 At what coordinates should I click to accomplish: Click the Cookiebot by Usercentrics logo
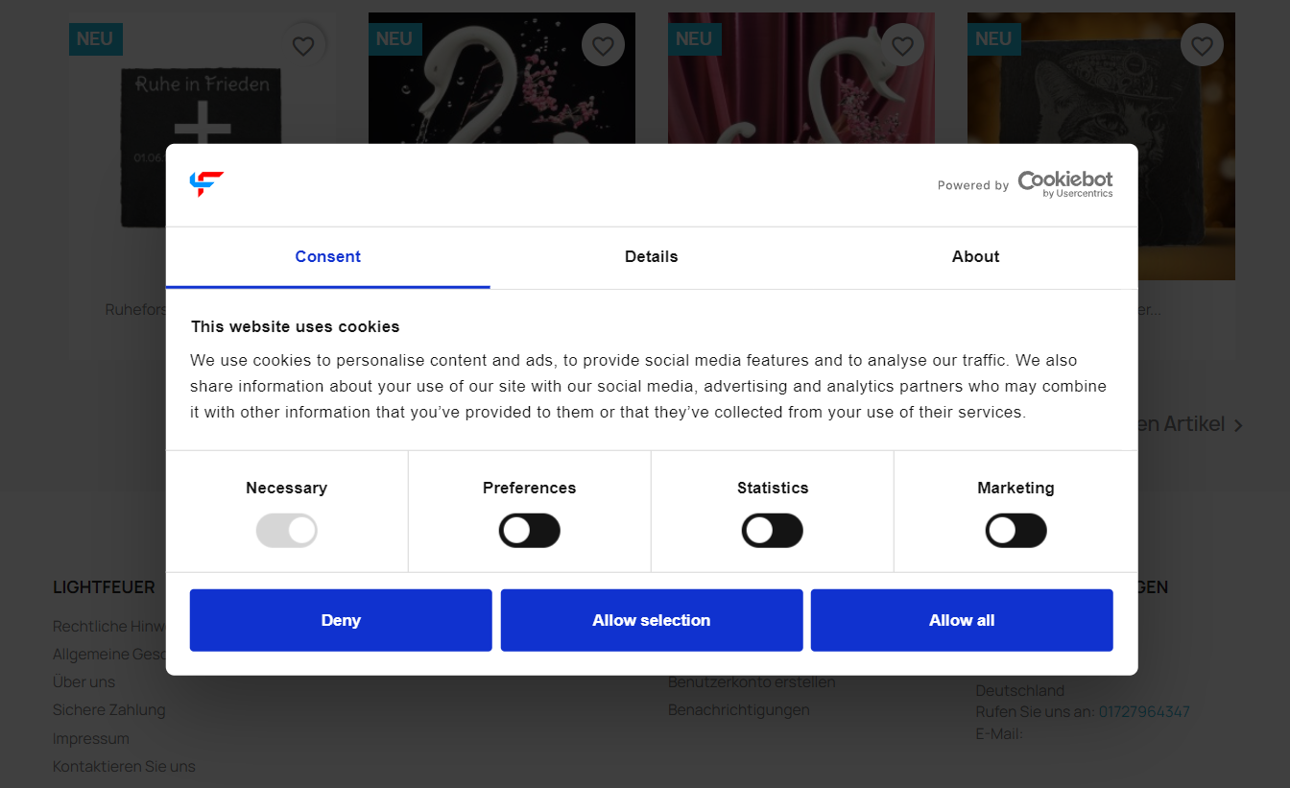(1065, 184)
